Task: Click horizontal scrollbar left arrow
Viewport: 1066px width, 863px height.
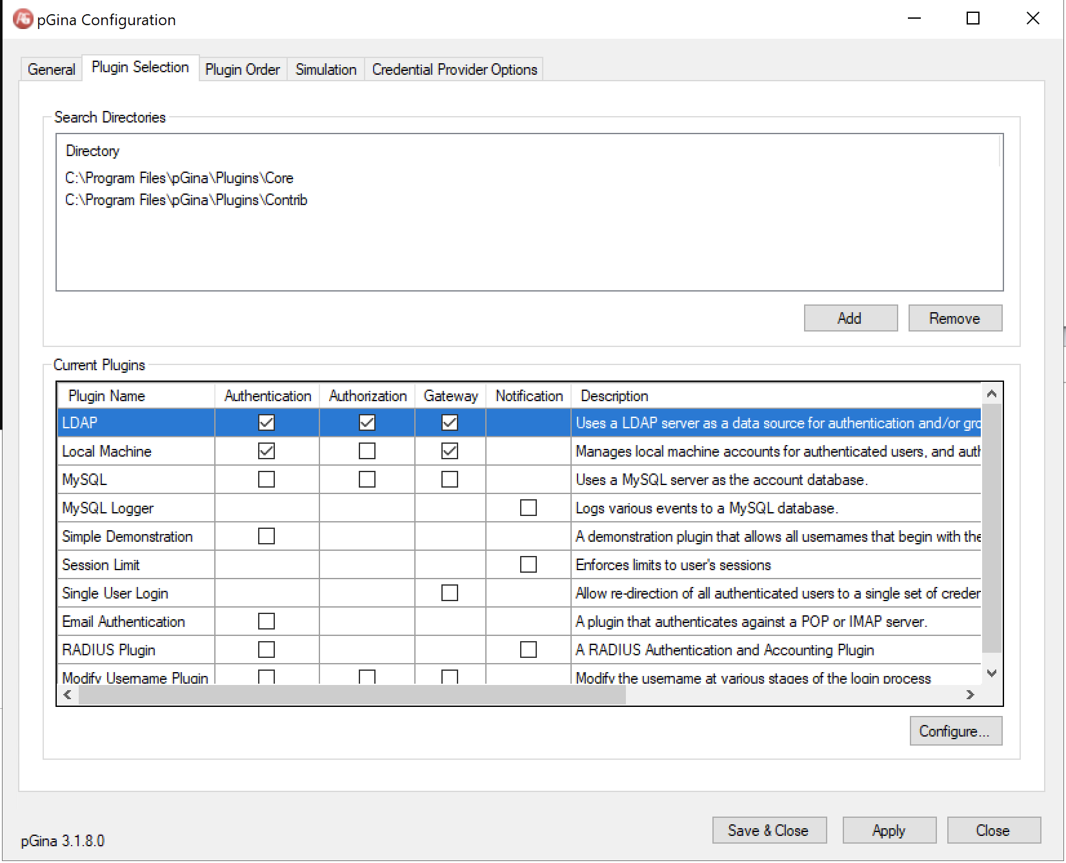Action: (x=68, y=695)
